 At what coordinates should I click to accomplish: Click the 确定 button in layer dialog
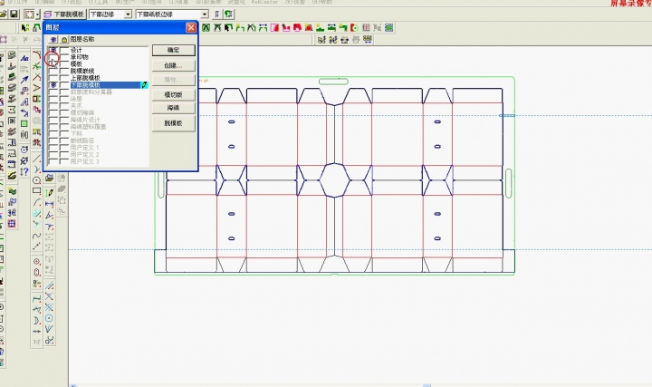pyautogui.click(x=173, y=51)
